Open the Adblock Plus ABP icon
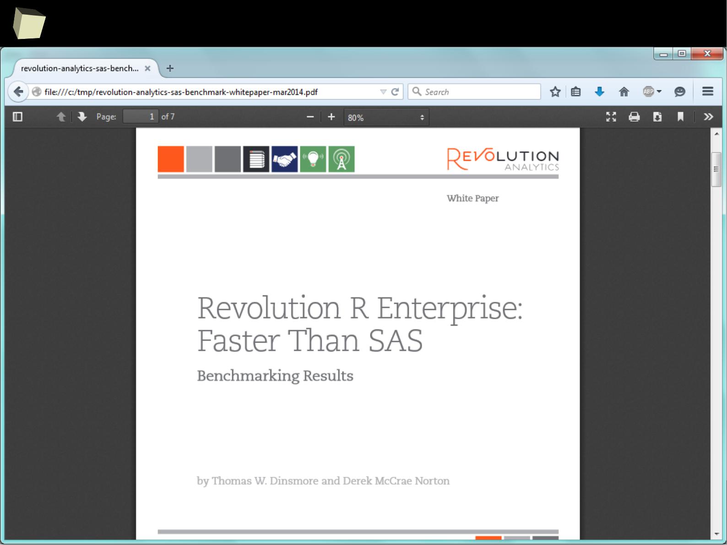The image size is (727, 545). pyautogui.click(x=648, y=92)
